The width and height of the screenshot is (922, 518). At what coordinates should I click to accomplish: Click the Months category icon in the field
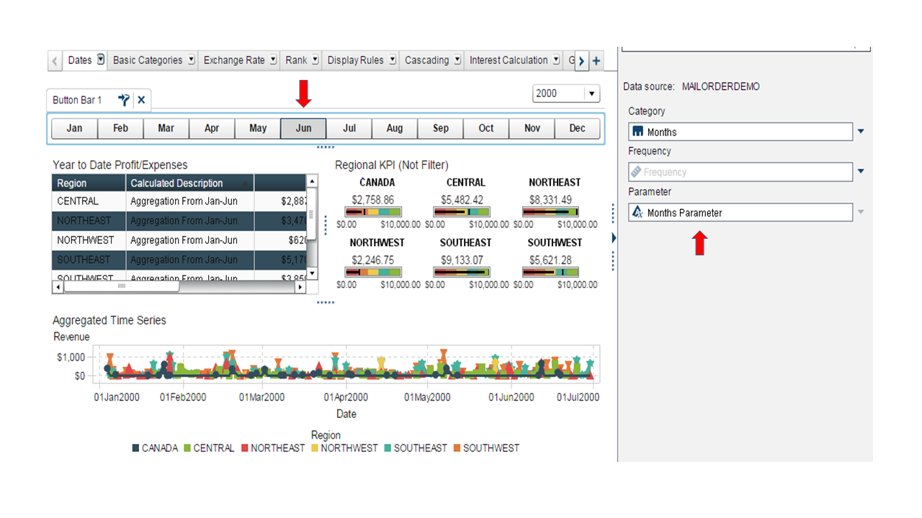(x=637, y=132)
